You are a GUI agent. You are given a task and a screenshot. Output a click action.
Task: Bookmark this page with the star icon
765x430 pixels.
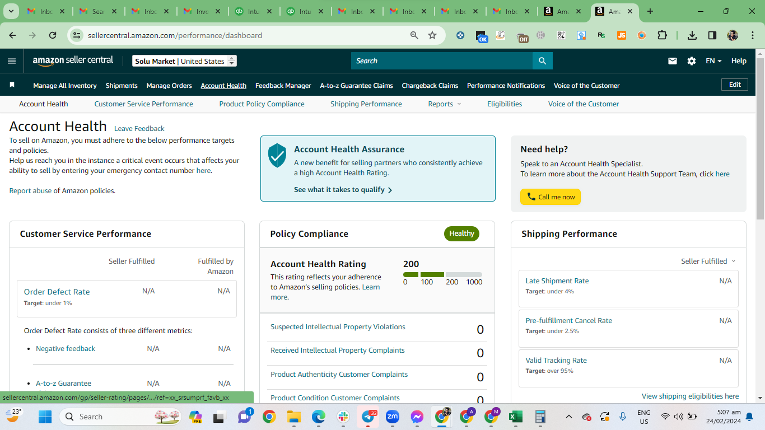[x=432, y=35]
